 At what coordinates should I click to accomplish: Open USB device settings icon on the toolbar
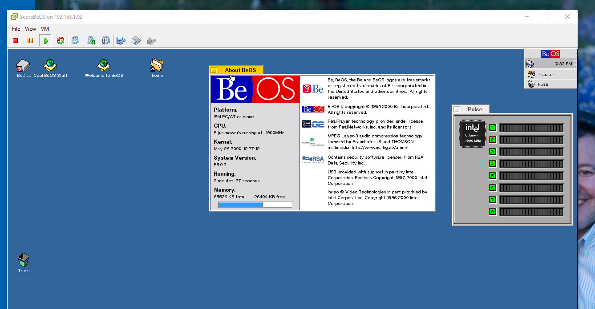point(151,40)
